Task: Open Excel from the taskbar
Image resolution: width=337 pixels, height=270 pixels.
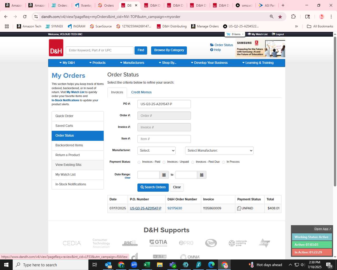Action: [147, 265]
